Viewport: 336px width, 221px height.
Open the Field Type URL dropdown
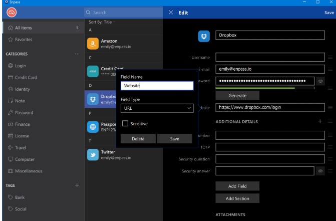(x=157, y=108)
